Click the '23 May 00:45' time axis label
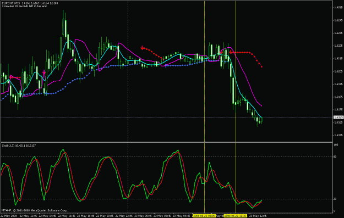Screen dimensions: 344x218 (x=143, y=216)
